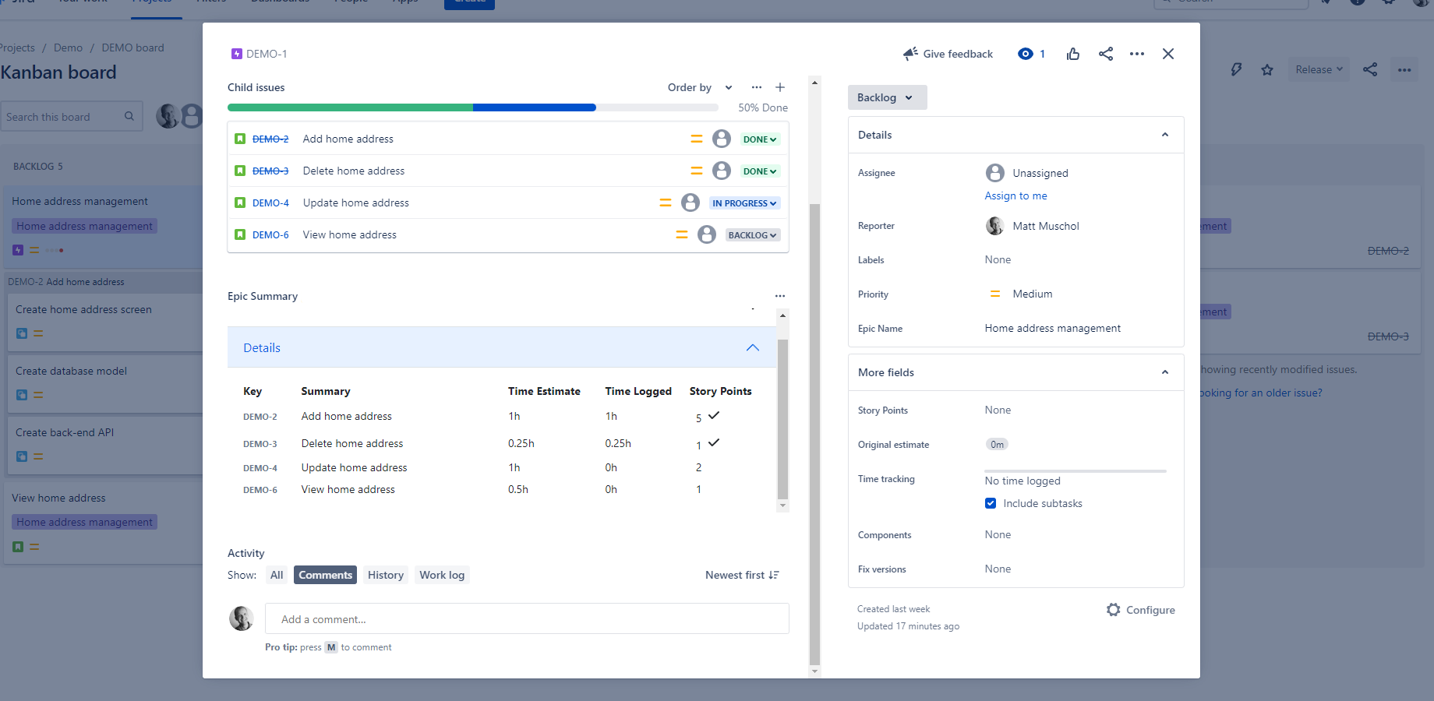This screenshot has height=701, width=1434.
Task: Toggle Include subtasks checkbox
Action: [x=991, y=503]
